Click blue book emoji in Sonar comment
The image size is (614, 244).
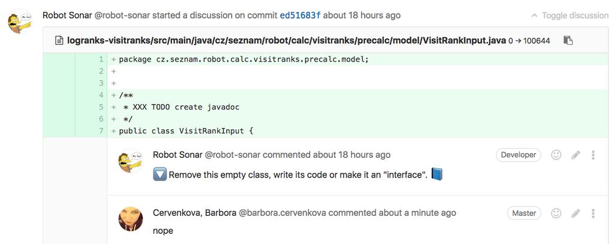437,174
